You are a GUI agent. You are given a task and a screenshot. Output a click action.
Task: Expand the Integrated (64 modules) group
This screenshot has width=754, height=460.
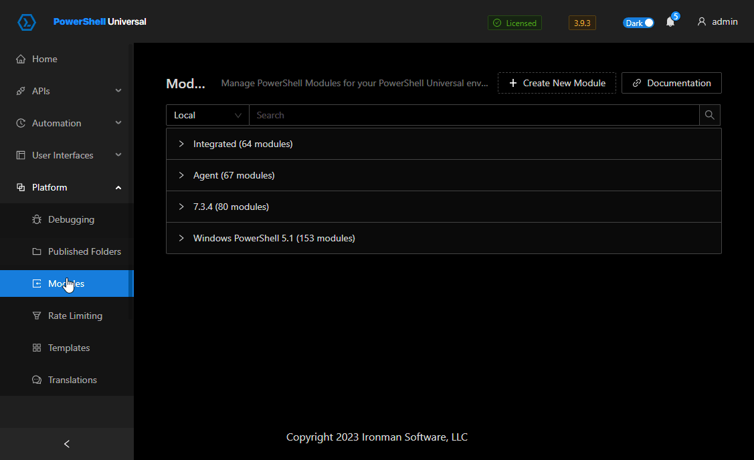243,144
